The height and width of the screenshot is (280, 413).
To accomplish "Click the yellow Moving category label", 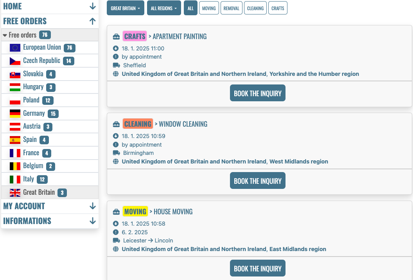I will pos(135,212).
